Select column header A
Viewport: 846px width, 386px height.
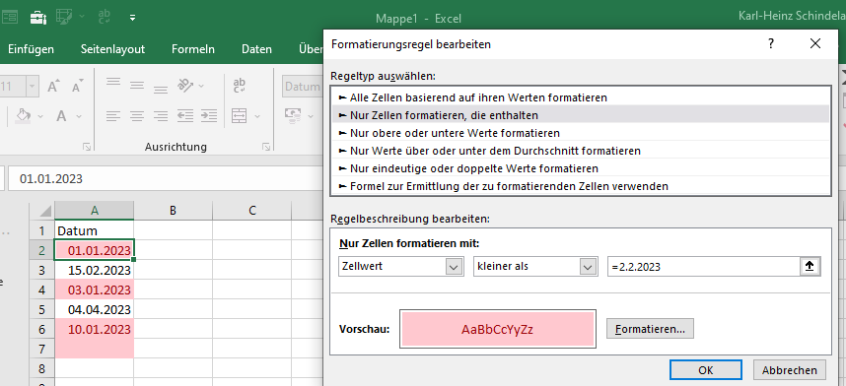coord(95,211)
